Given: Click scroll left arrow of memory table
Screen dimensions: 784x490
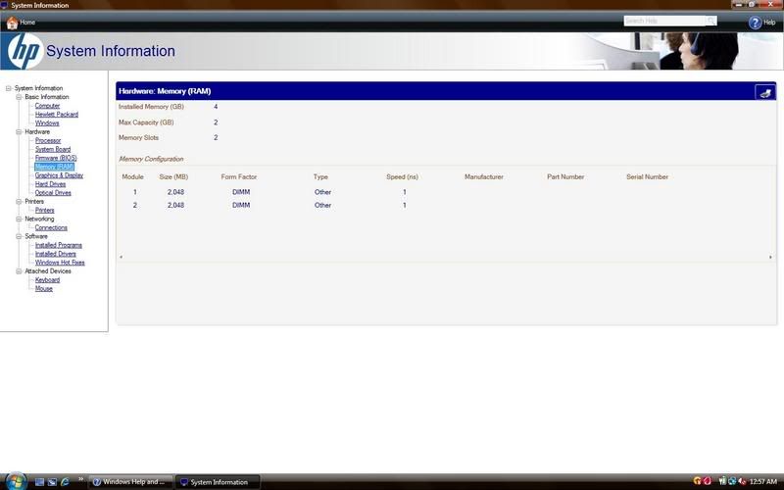Looking at the screenshot, I should [x=121, y=257].
